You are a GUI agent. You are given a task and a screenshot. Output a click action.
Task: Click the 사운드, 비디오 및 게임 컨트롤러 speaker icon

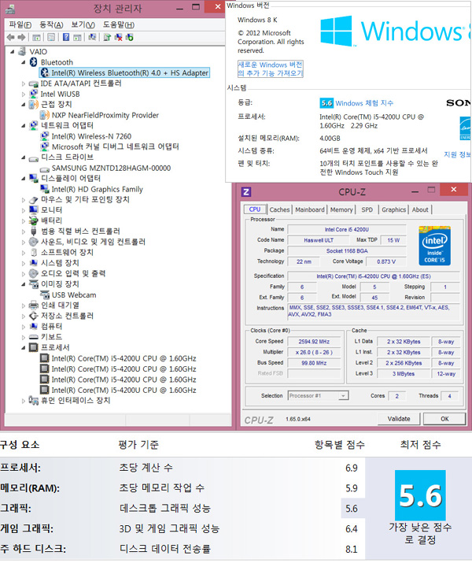click(x=33, y=242)
